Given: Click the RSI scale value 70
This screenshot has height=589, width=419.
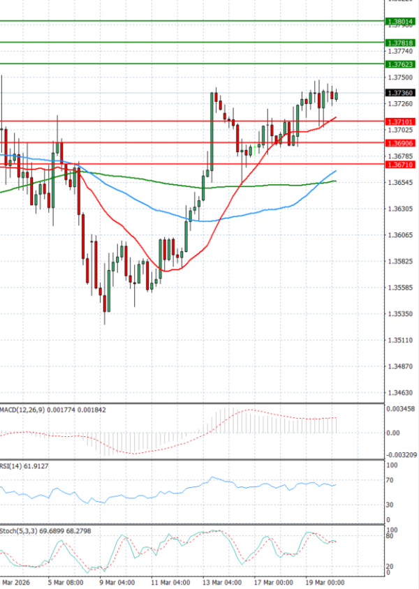Looking at the screenshot, I should point(390,480).
